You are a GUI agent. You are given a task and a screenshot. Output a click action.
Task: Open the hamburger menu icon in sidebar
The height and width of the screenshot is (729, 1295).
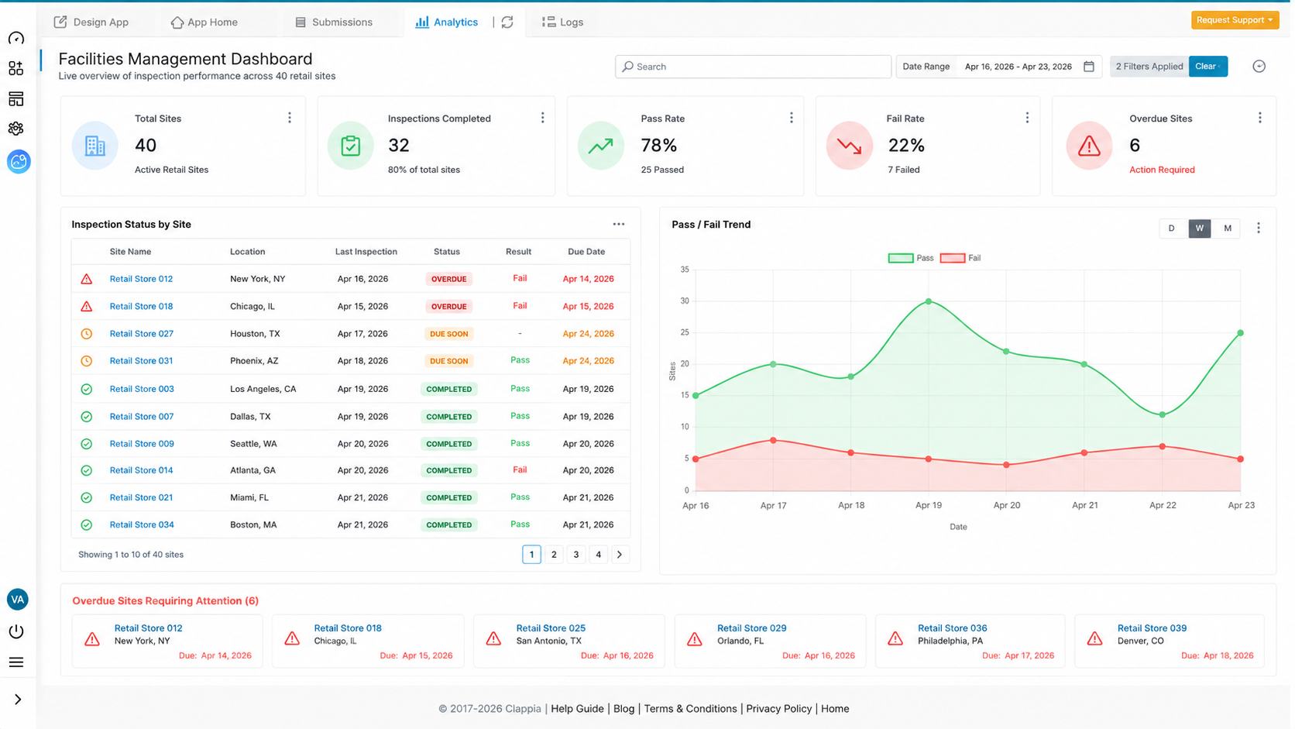pos(16,662)
